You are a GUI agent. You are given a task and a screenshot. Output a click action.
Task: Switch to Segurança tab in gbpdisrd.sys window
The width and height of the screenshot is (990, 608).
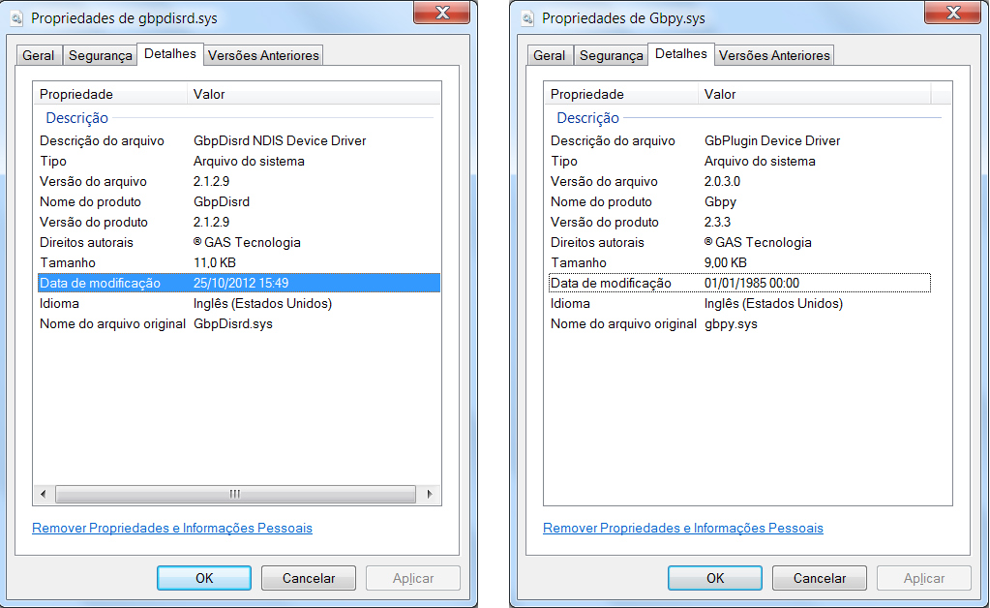point(100,56)
